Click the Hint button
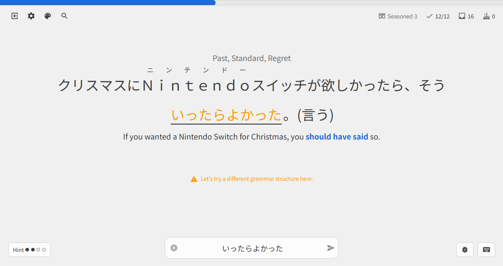The image size is (503, 266). (29, 250)
